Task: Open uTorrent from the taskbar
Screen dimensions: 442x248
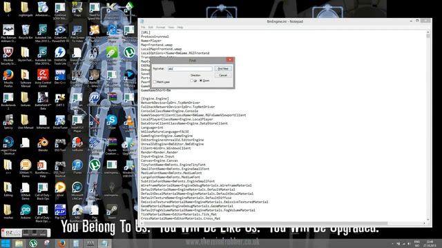Action: pyautogui.click(x=33, y=243)
